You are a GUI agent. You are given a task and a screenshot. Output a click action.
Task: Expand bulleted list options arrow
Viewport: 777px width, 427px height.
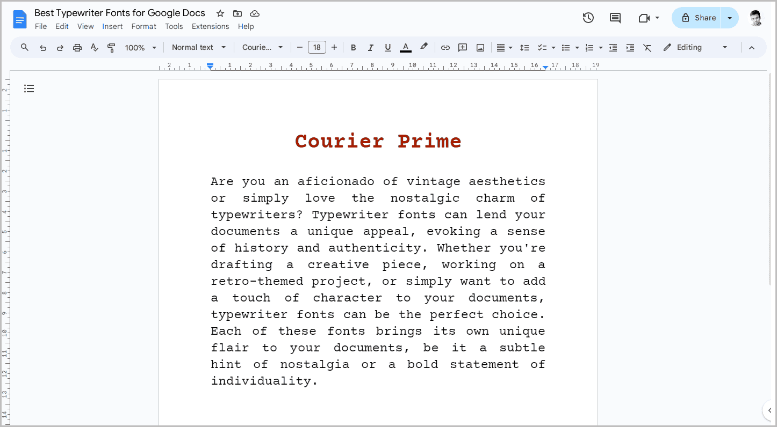pyautogui.click(x=577, y=48)
